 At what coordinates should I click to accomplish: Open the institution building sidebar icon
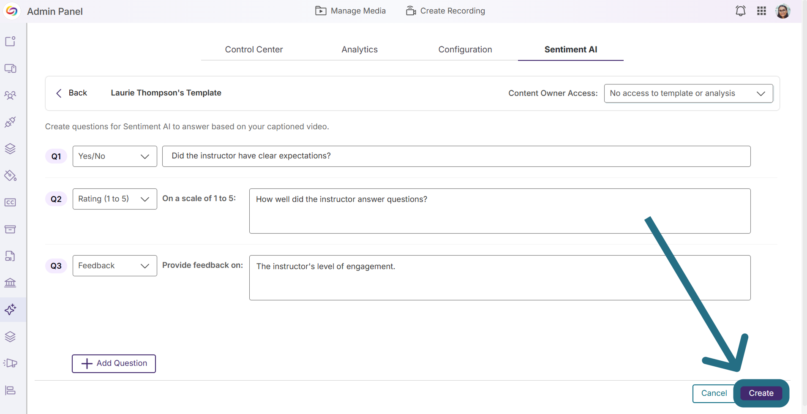point(11,283)
